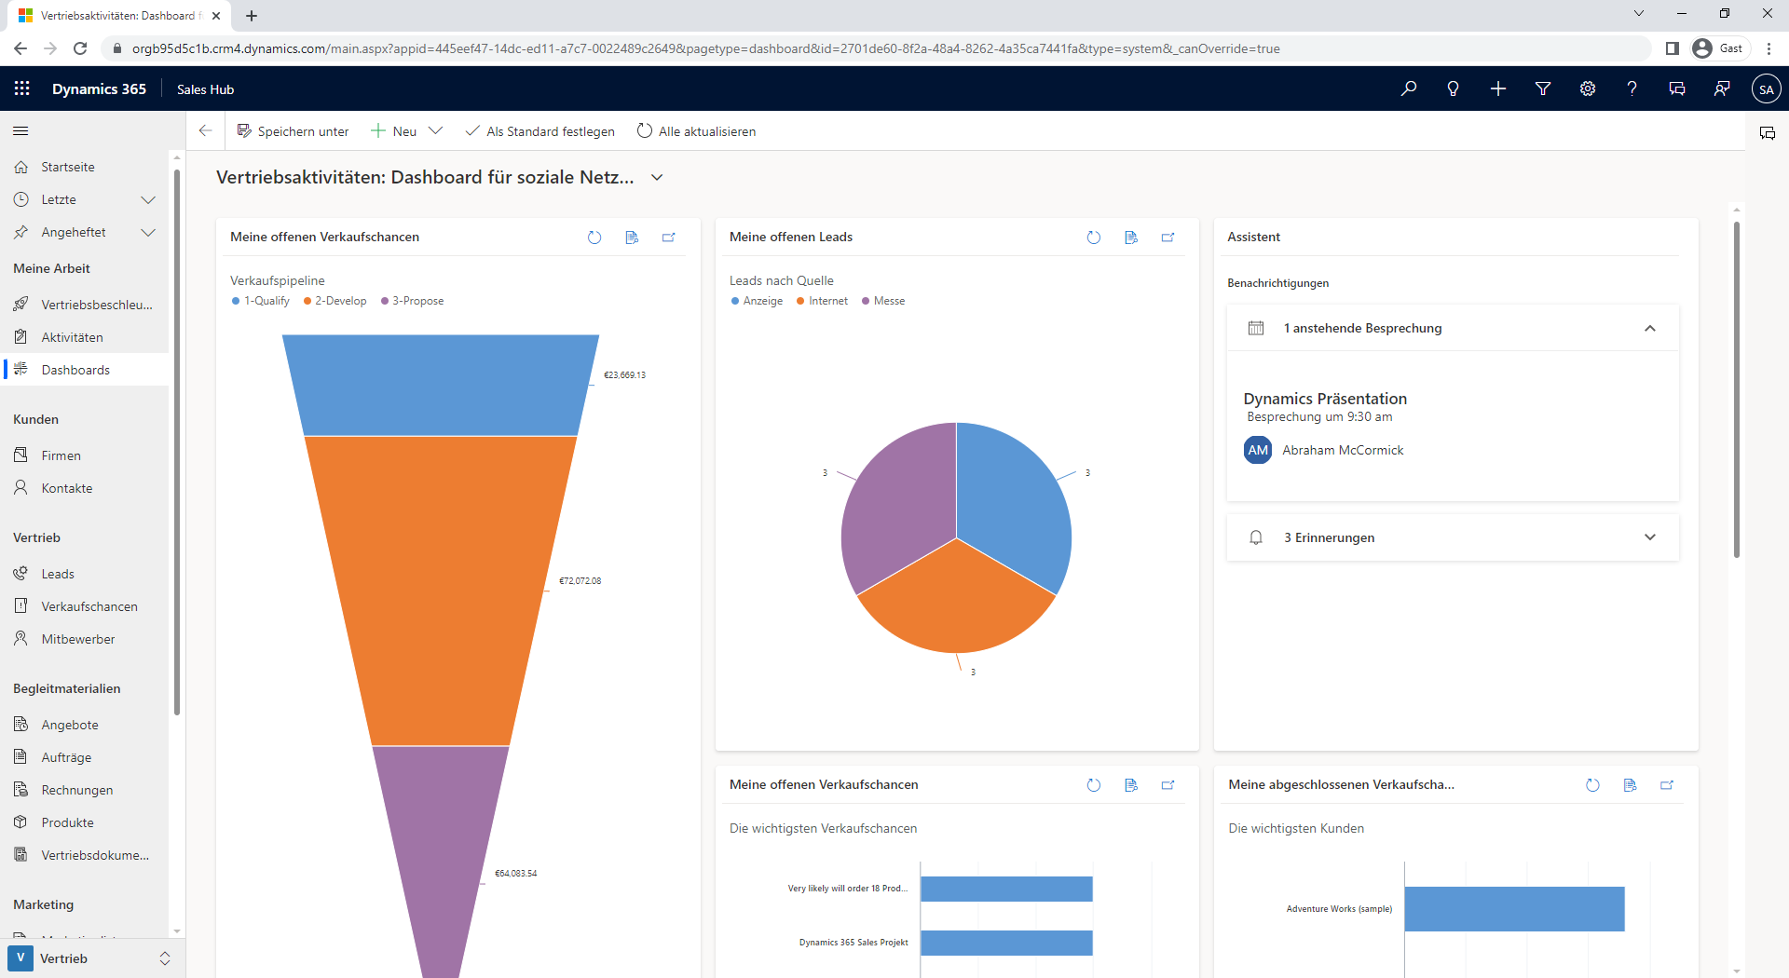Expand the Meine offenen Leads chart
The width and height of the screenshot is (1789, 978).
click(x=1168, y=238)
